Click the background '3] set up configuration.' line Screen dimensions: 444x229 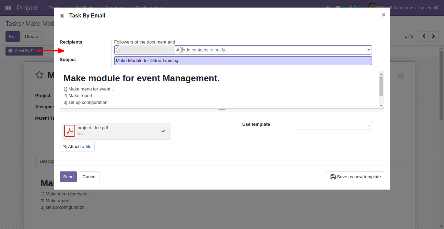coord(63,207)
